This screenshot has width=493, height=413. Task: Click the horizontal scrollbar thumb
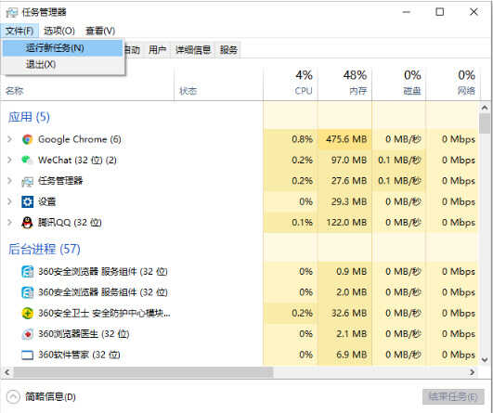[x=143, y=372]
